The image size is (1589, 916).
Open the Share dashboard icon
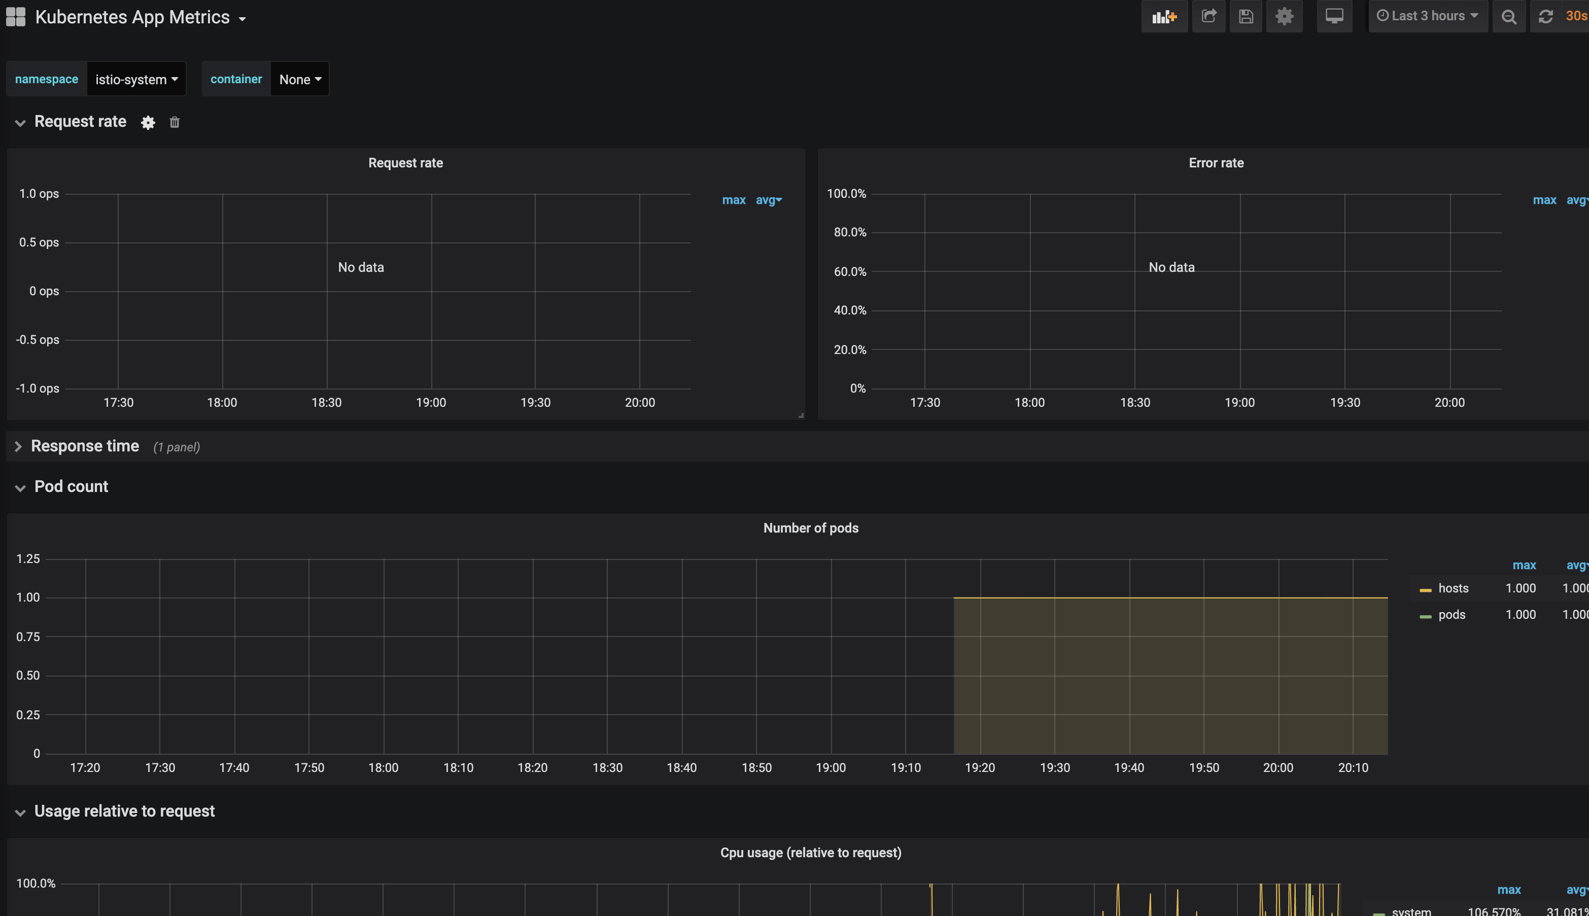click(1208, 16)
